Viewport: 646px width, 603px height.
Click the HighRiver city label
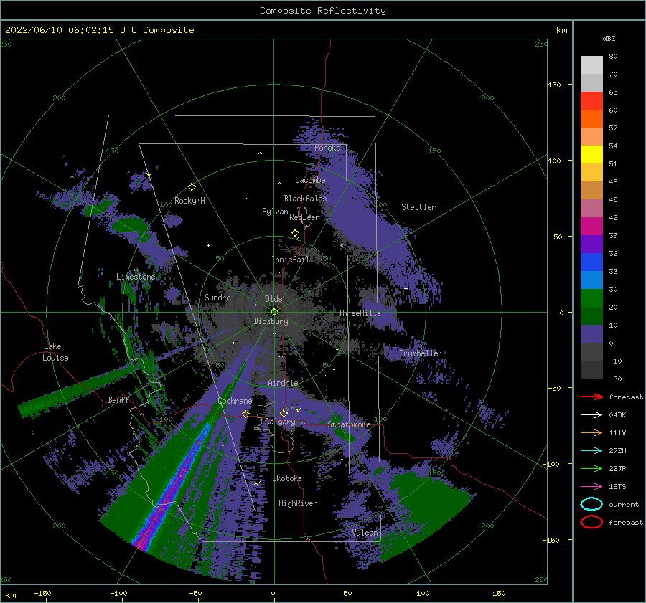click(298, 503)
